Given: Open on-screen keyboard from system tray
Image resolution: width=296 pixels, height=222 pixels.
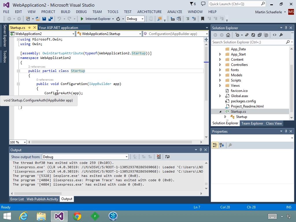Looking at the screenshot, I should point(272,216).
